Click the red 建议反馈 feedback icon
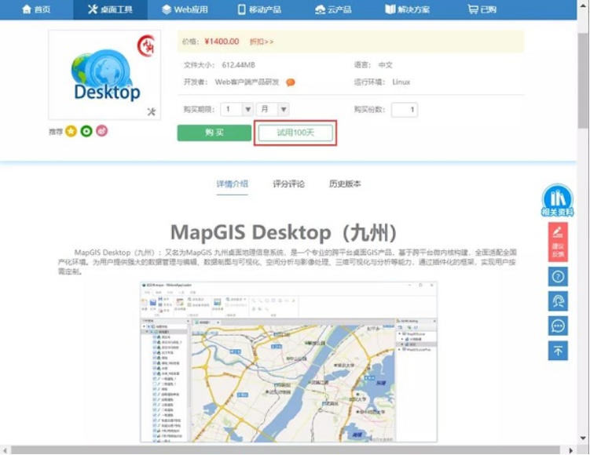This screenshot has width=590, height=455. tap(558, 240)
